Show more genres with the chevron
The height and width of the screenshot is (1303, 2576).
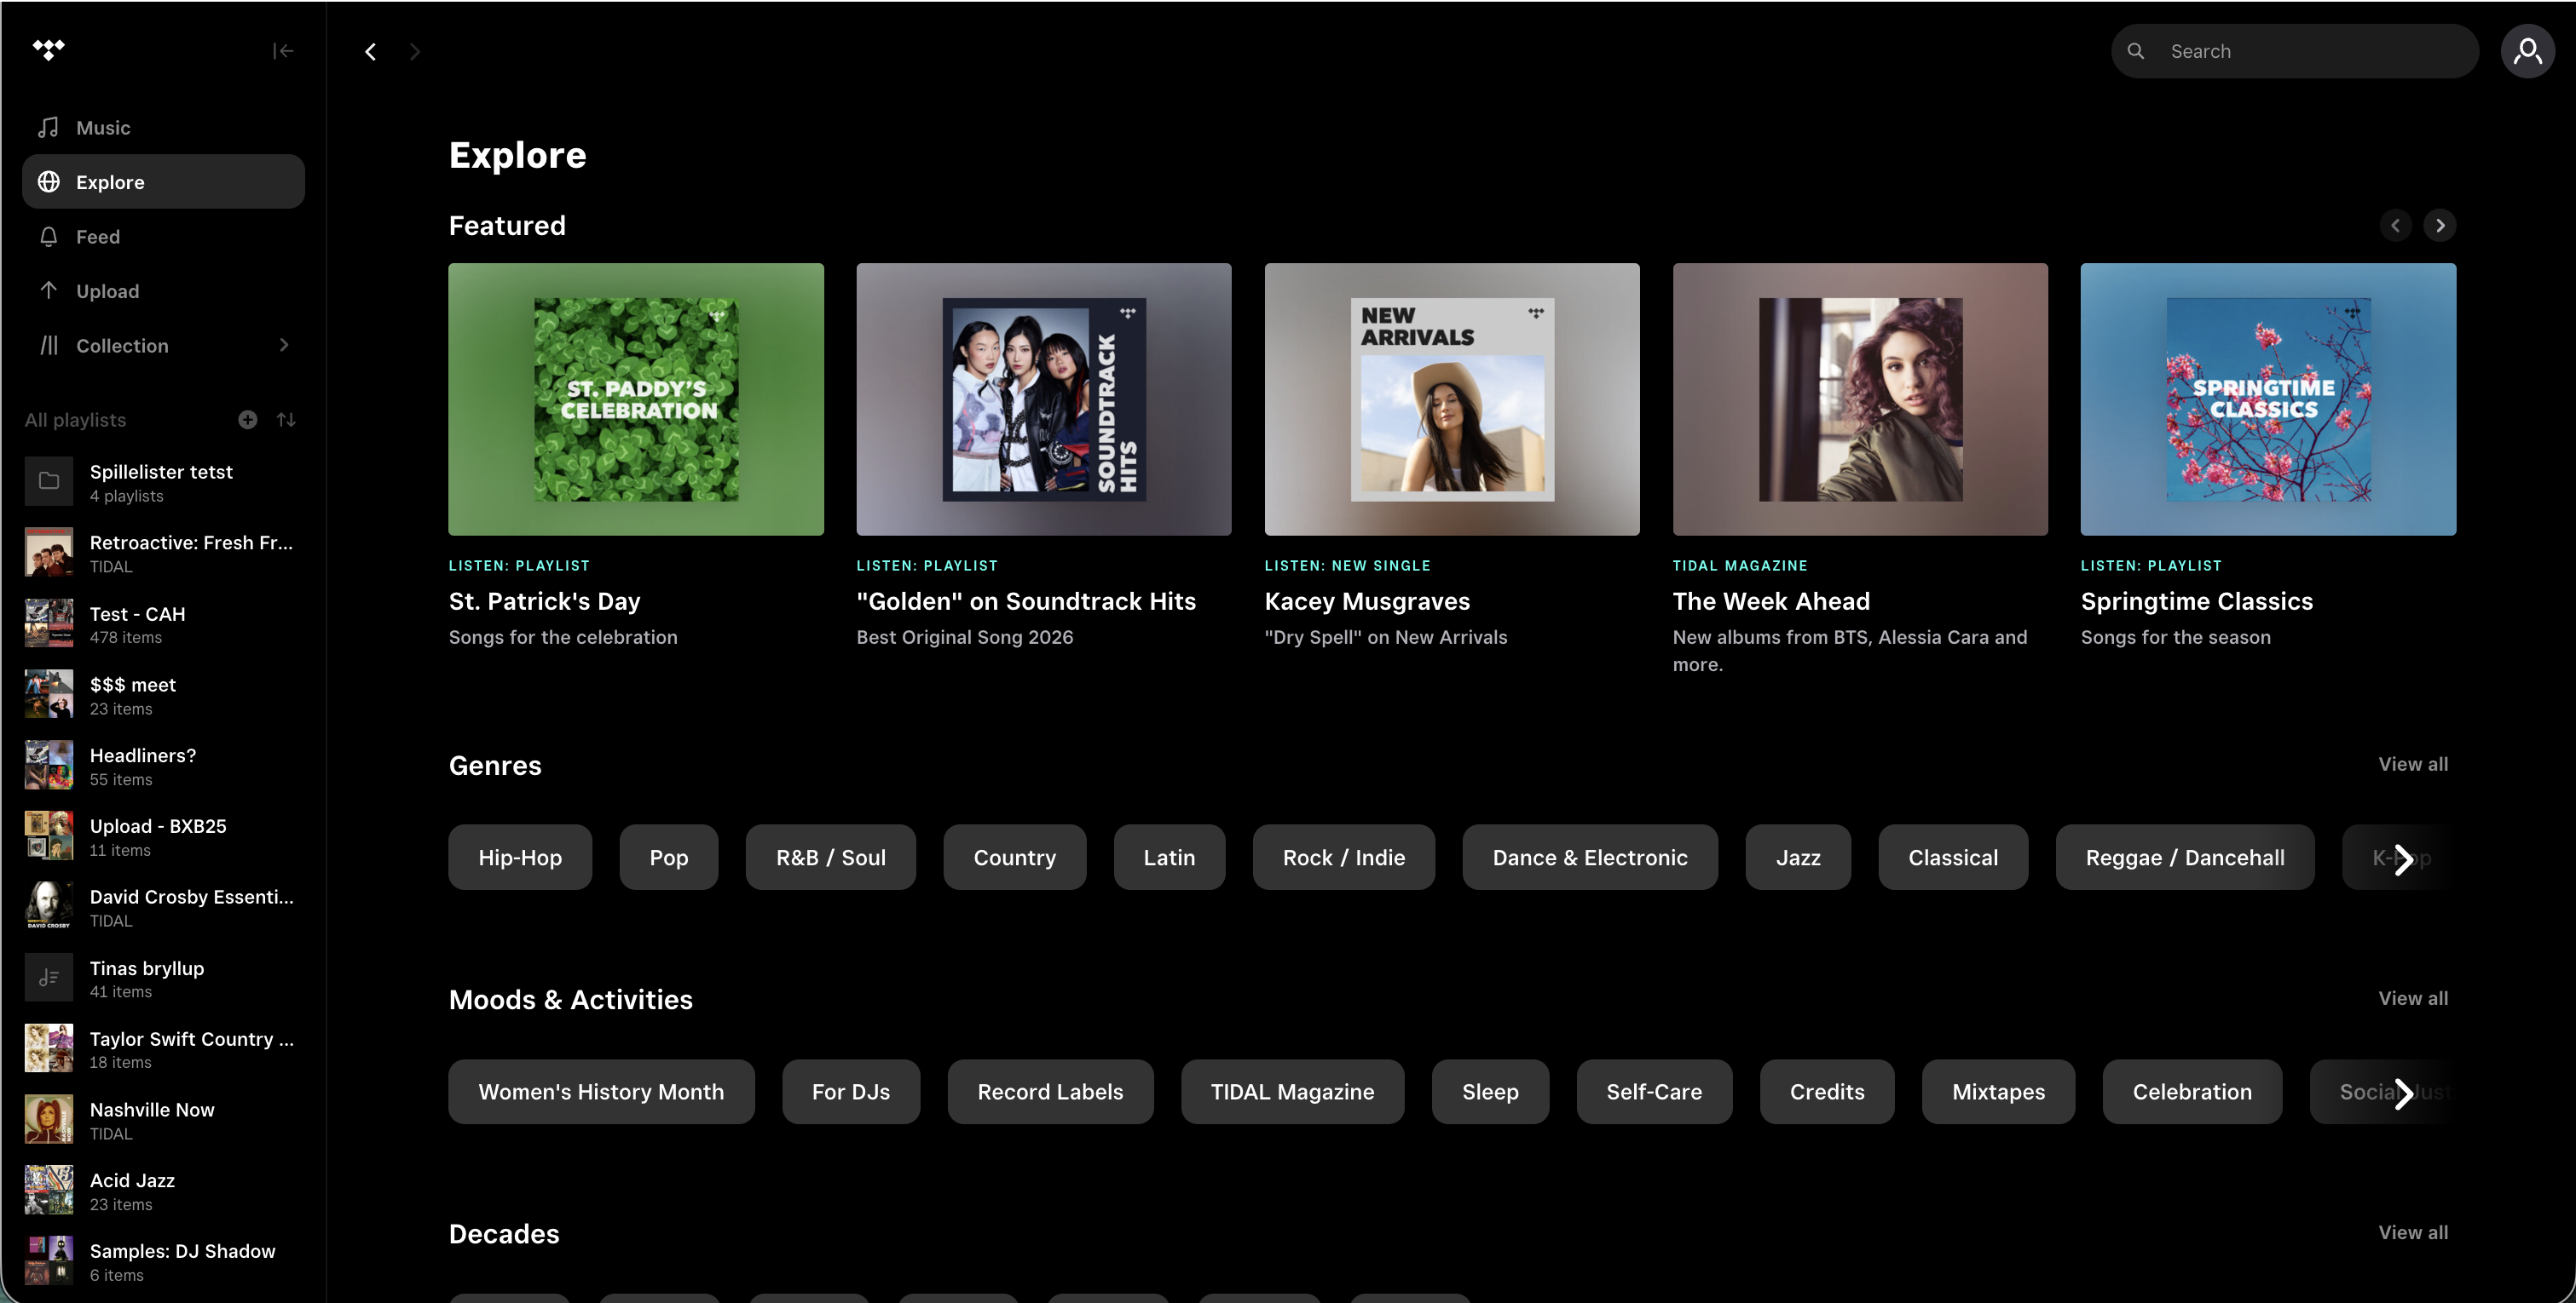coord(2404,859)
